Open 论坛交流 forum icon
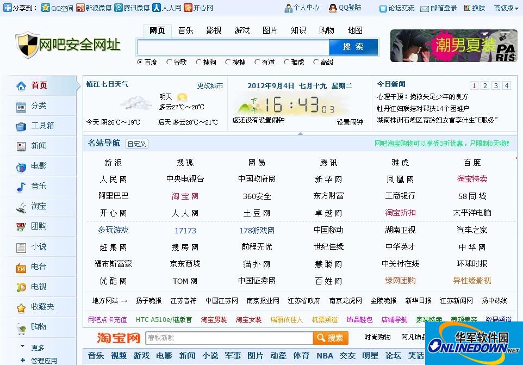Screen dimensions: 523x365 pyautogui.click(x=383, y=8)
